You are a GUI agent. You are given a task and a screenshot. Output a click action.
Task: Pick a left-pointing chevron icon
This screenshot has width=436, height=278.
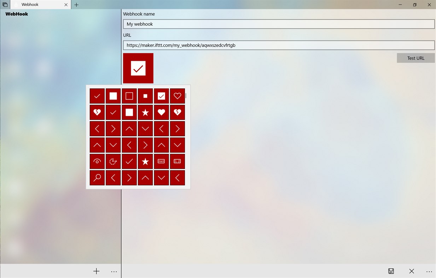point(97,129)
